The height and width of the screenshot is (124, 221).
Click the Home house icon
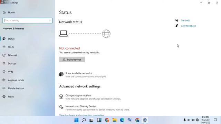click(x=4, y=12)
